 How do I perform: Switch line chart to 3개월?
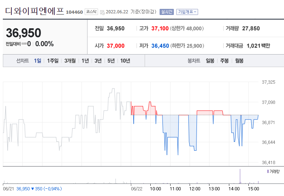[x=70, y=61]
